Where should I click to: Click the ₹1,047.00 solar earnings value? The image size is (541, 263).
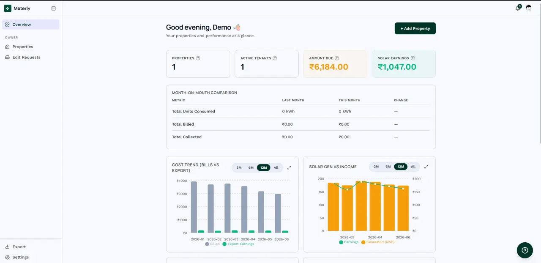[397, 67]
